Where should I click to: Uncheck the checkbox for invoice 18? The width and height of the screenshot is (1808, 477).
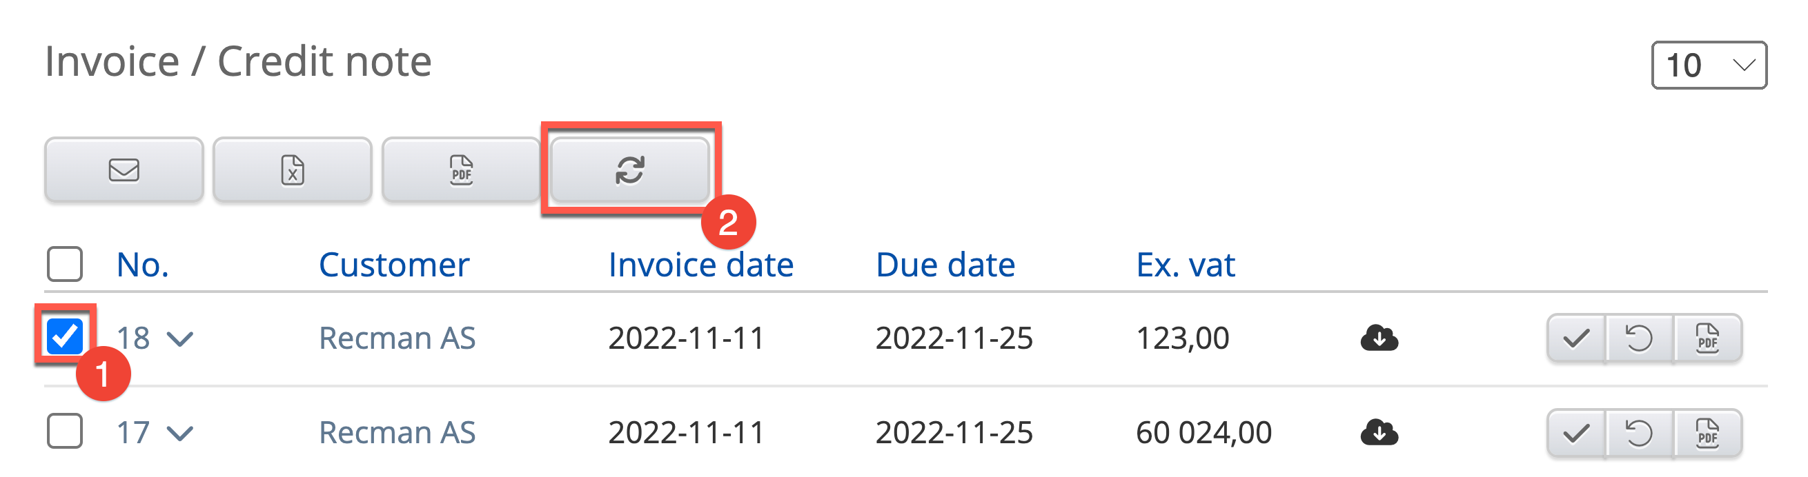click(65, 335)
